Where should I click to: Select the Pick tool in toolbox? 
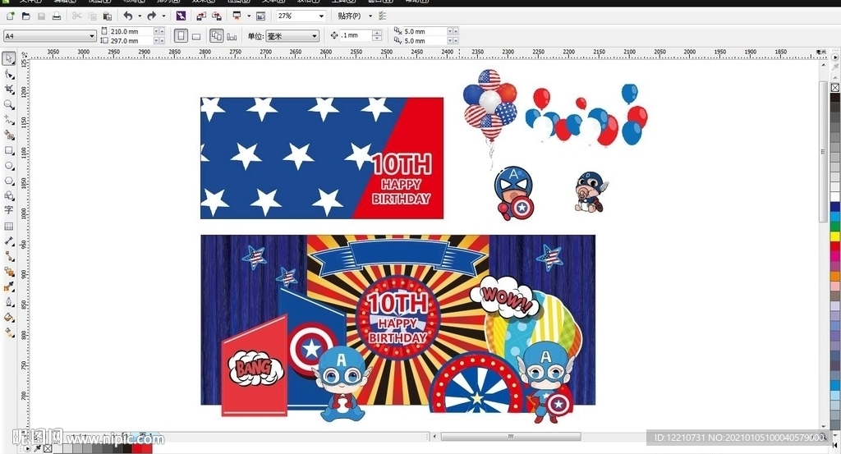pyautogui.click(x=8, y=58)
